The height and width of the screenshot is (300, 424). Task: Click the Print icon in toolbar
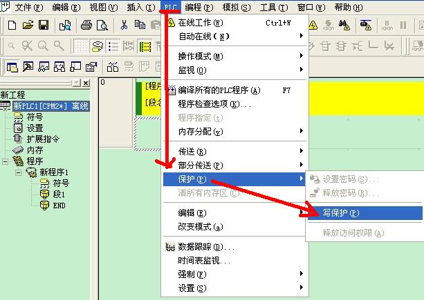pos(86,26)
